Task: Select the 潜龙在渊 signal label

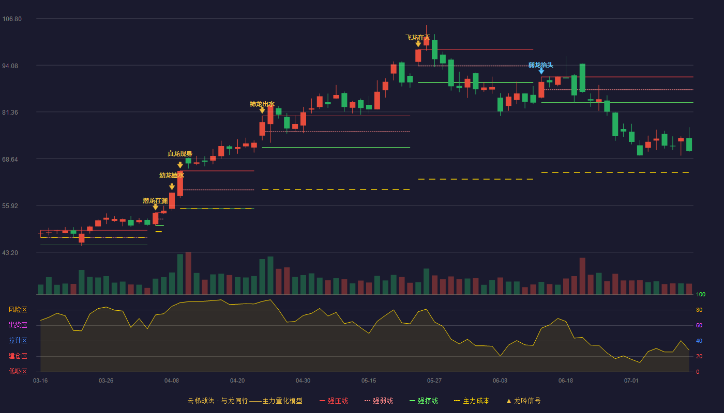Action: pyautogui.click(x=155, y=200)
